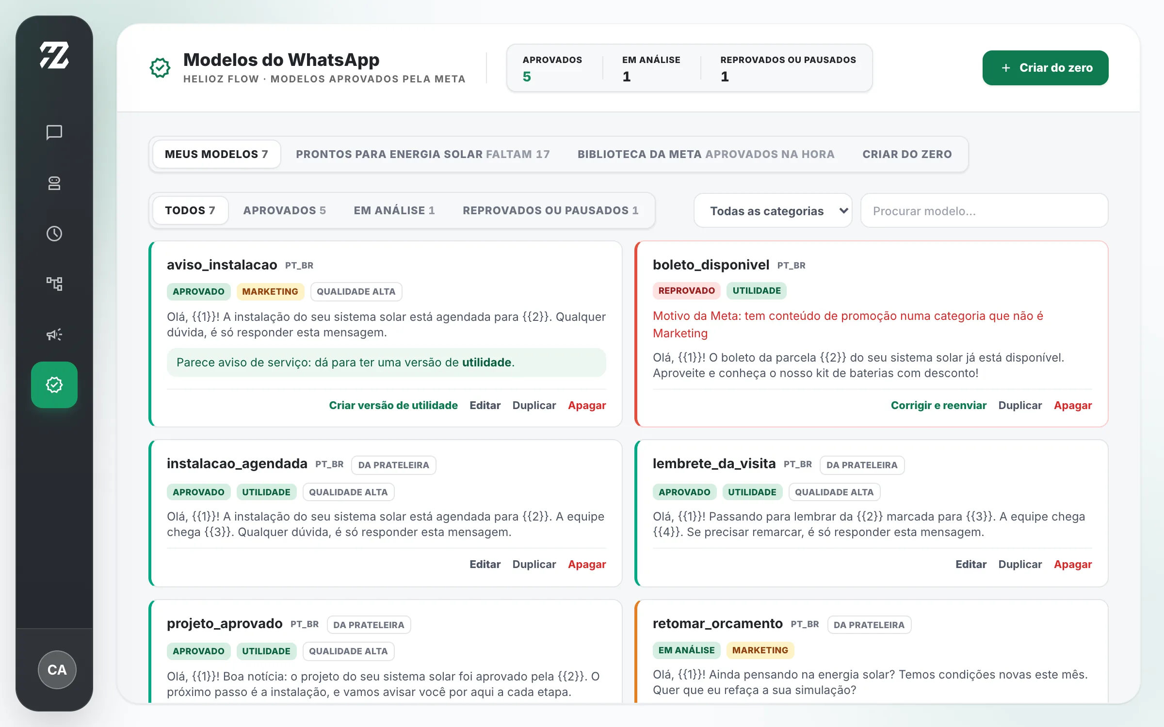Select the verified badge templates sidebar icon
Viewport: 1164px width, 727px height.
[54, 385]
